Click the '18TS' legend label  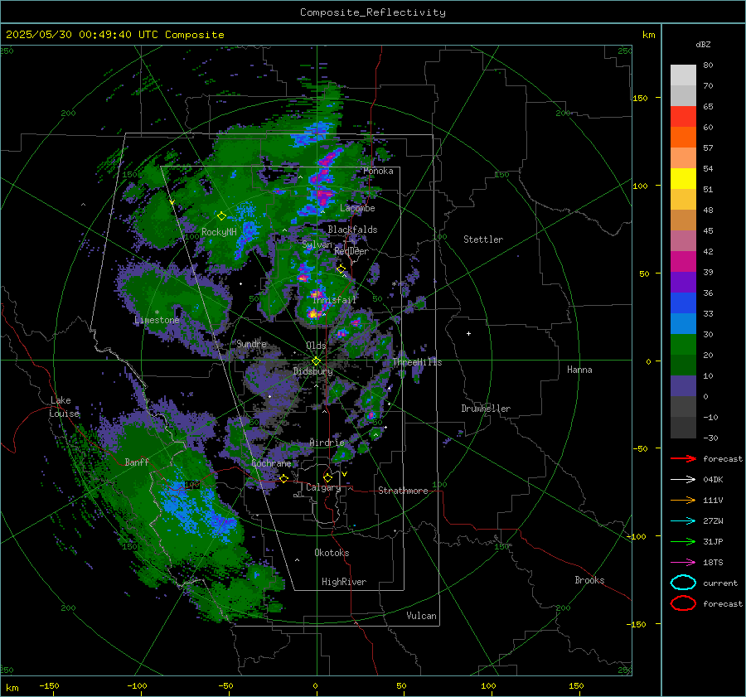(x=713, y=563)
